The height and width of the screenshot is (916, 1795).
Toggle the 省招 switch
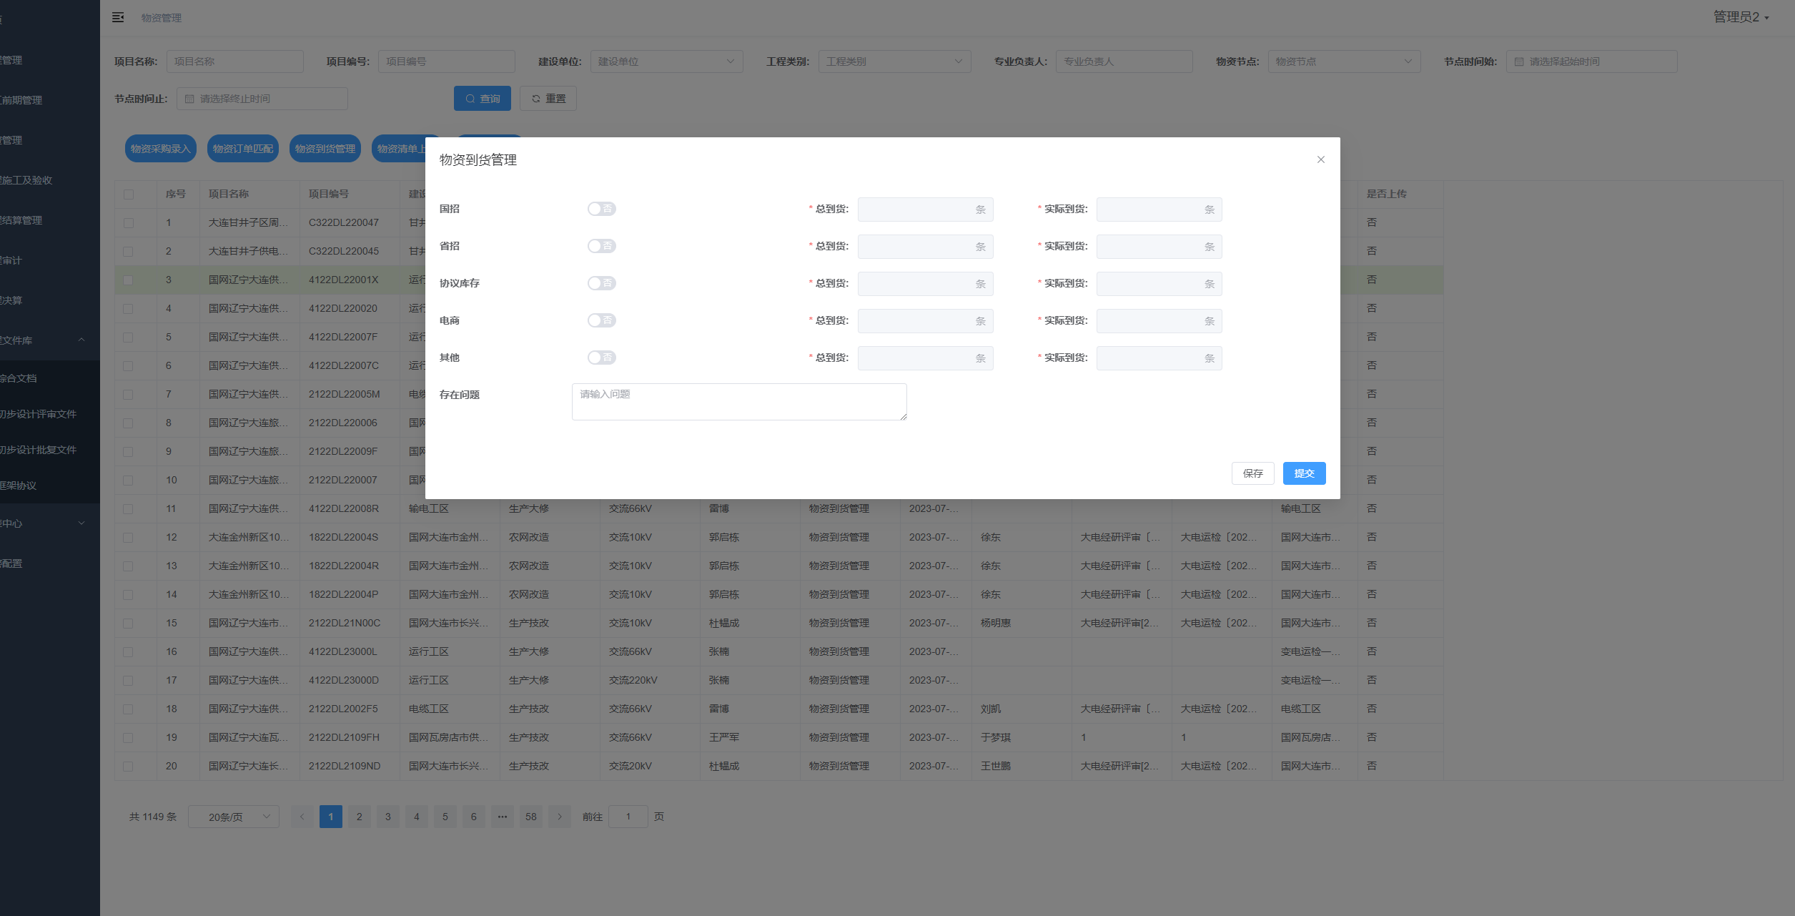pyautogui.click(x=602, y=246)
